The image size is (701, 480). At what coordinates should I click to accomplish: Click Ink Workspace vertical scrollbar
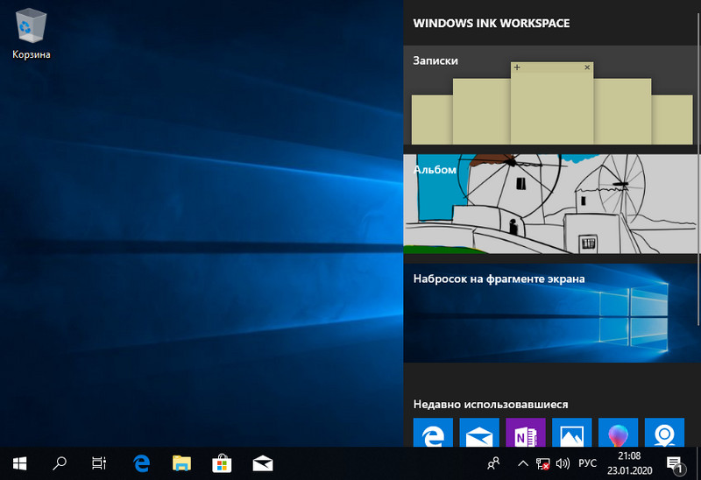click(x=698, y=170)
